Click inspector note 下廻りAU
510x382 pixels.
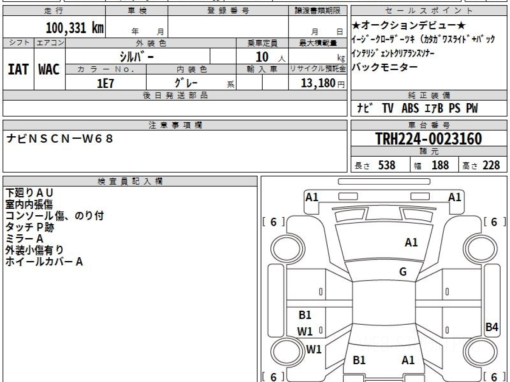coord(29,193)
